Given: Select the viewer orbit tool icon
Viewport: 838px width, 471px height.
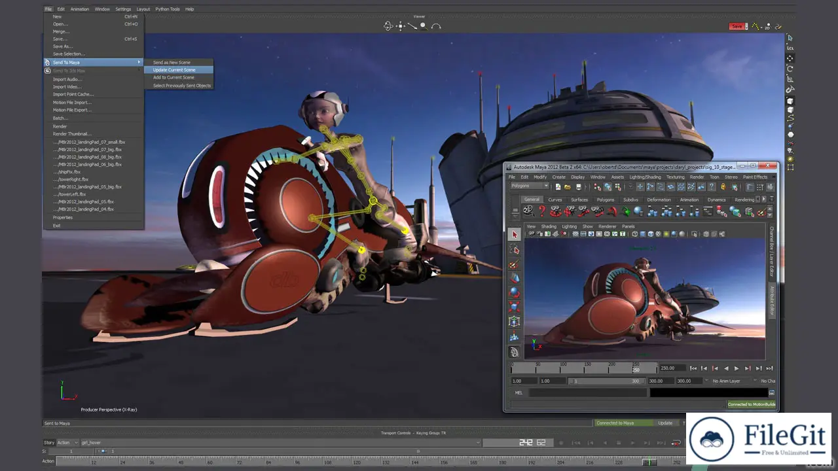Looking at the screenshot, I should point(388,26).
